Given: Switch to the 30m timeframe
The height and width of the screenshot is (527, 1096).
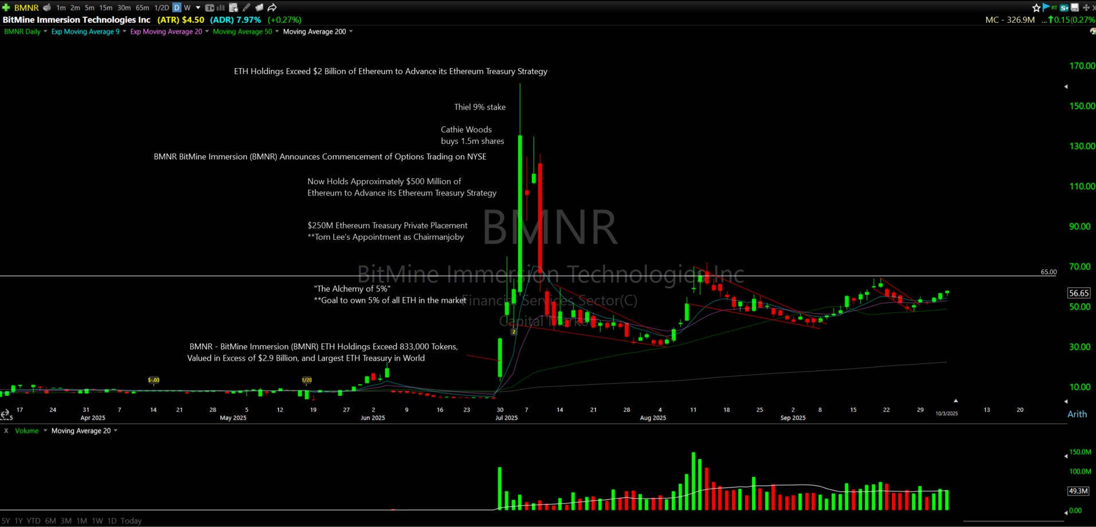Looking at the screenshot, I should 124,7.
